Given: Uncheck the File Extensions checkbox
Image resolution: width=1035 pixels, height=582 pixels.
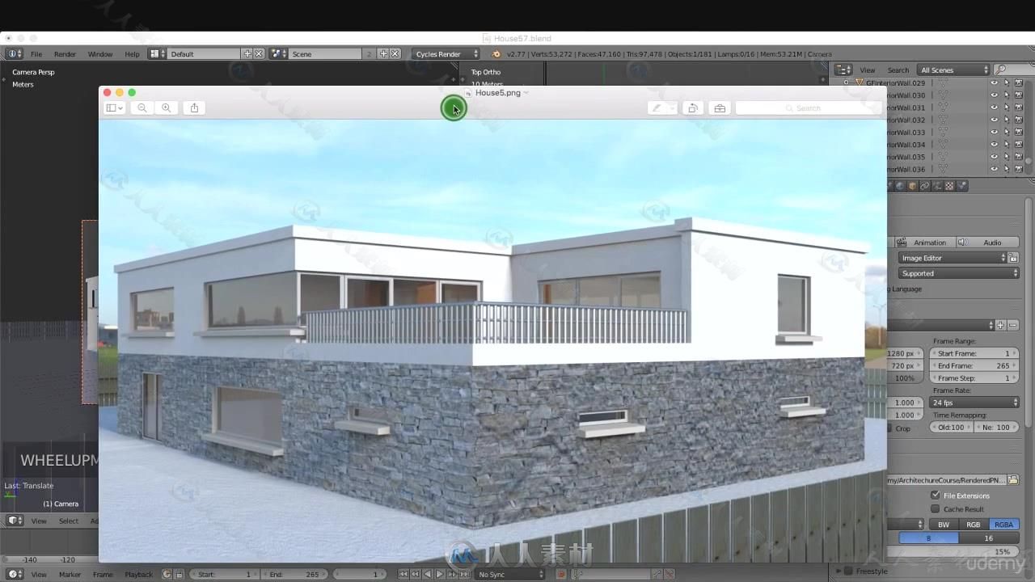Looking at the screenshot, I should click(936, 495).
